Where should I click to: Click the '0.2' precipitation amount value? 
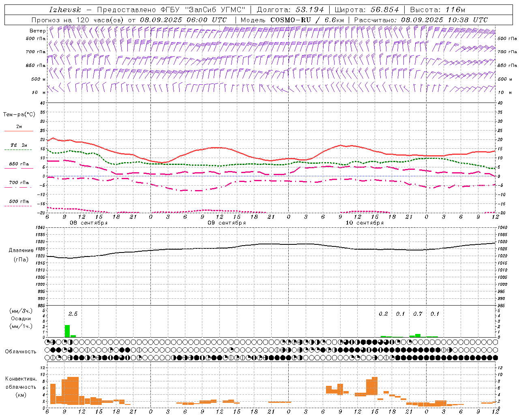pos(383,314)
